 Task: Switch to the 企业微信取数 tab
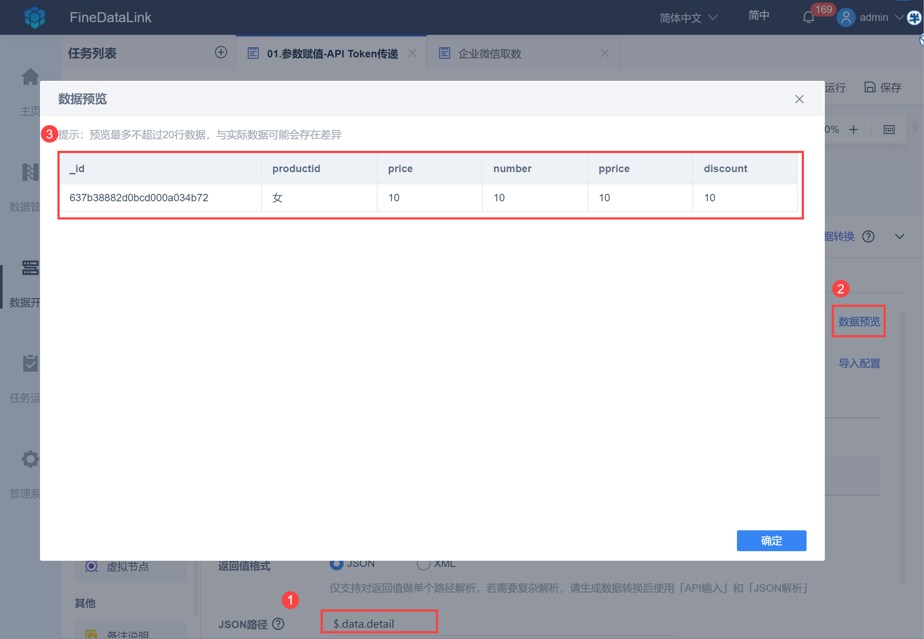point(489,53)
